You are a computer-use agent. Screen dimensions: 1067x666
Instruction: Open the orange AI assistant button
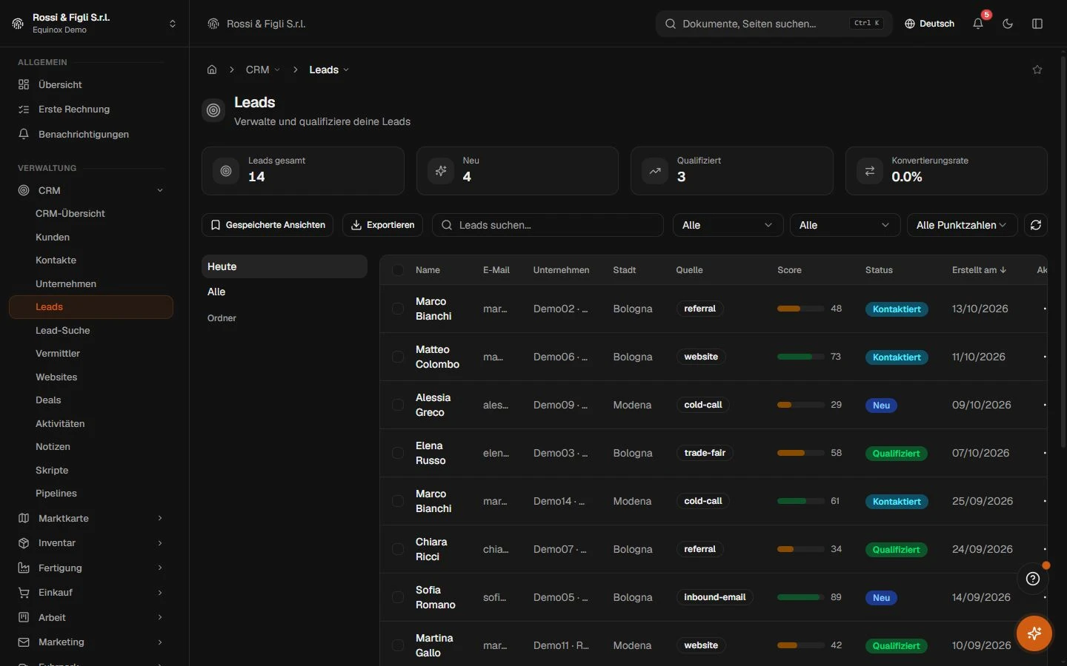click(1034, 633)
